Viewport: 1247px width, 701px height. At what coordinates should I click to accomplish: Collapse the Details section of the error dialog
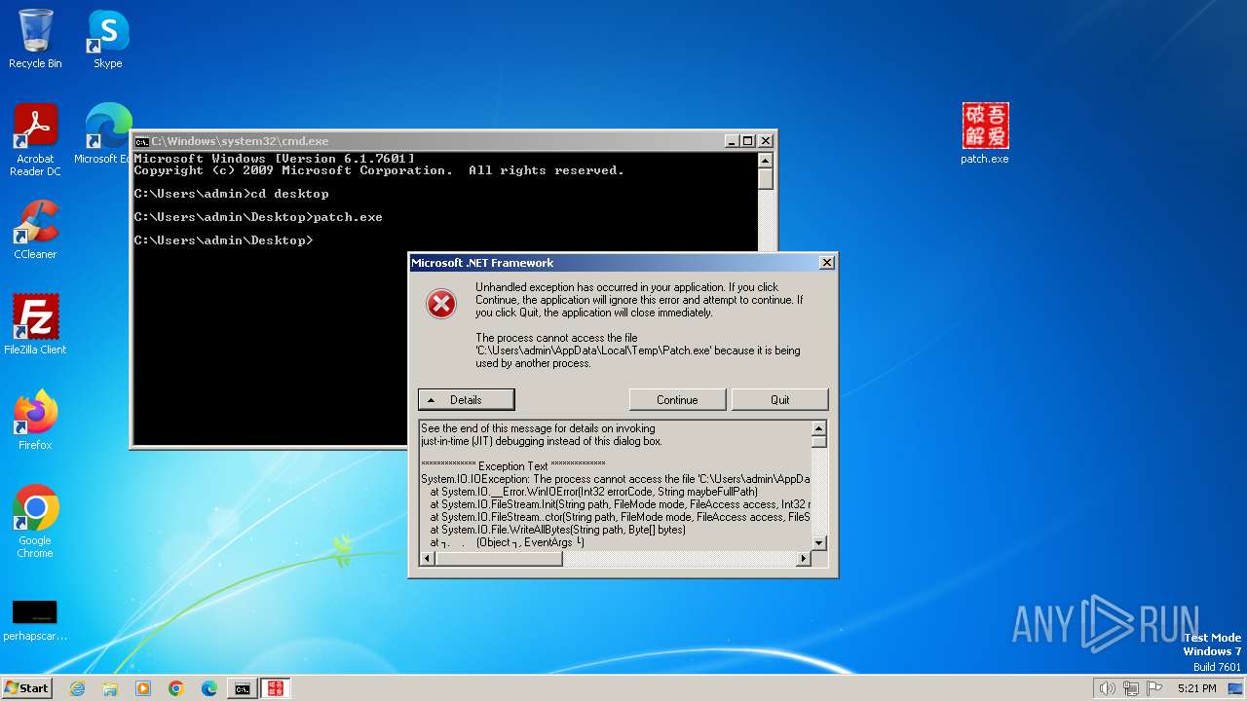pos(466,399)
